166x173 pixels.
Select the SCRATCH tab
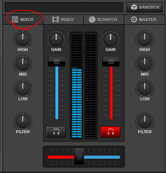click(x=104, y=20)
